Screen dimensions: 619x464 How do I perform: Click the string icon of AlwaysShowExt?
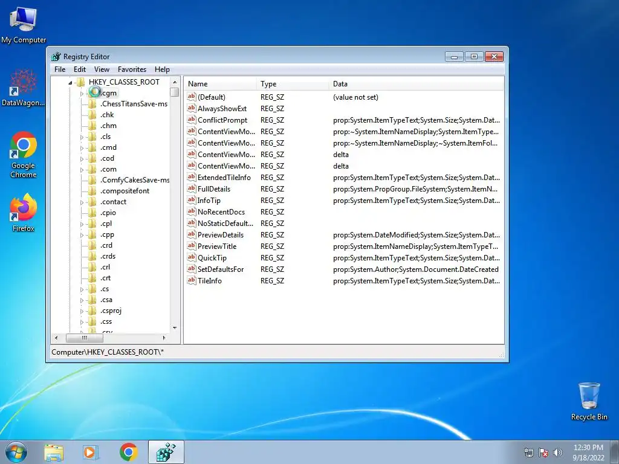tap(192, 108)
